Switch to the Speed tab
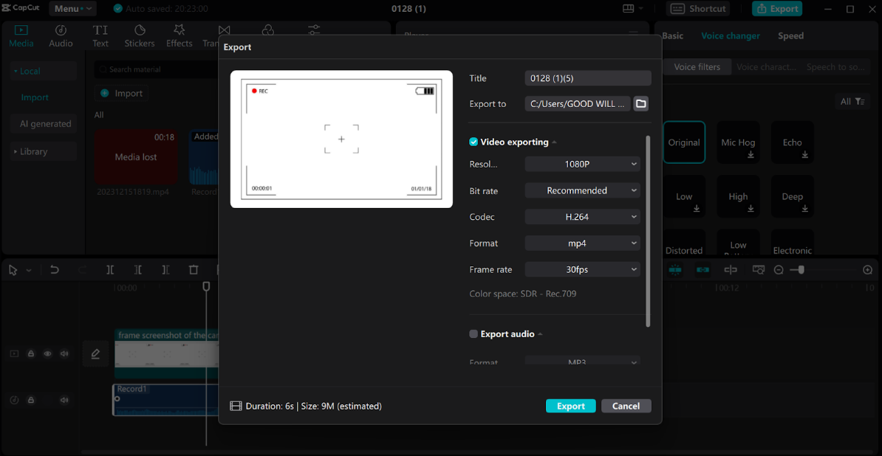This screenshot has height=456, width=882. coord(791,36)
